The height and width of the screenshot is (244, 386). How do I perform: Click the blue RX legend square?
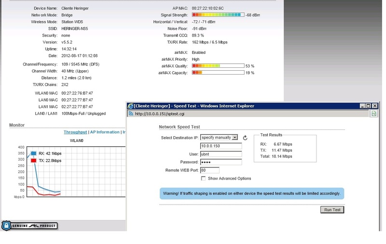34,154
